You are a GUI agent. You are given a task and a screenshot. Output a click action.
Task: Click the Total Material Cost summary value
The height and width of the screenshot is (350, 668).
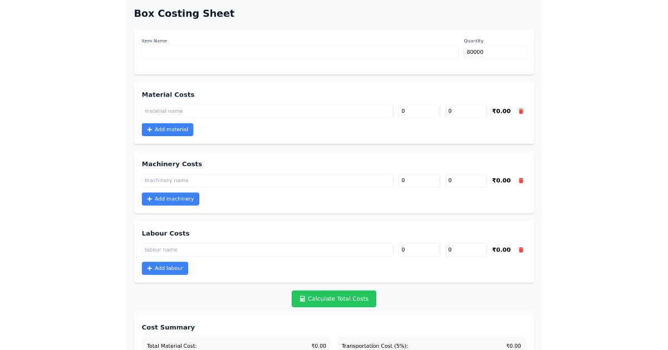318,345
